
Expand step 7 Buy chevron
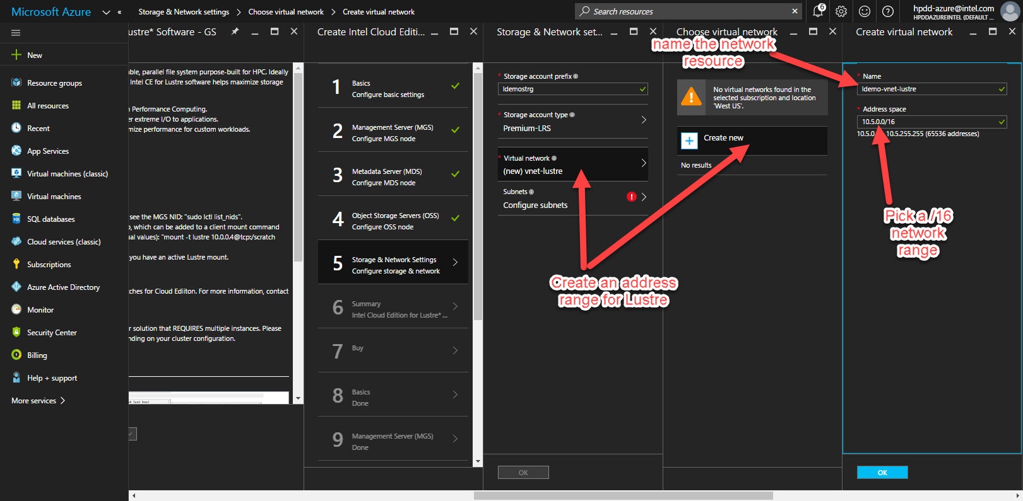[455, 350]
